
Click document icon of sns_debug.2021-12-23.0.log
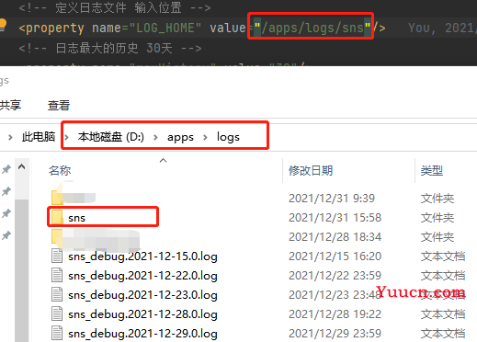[x=57, y=294]
